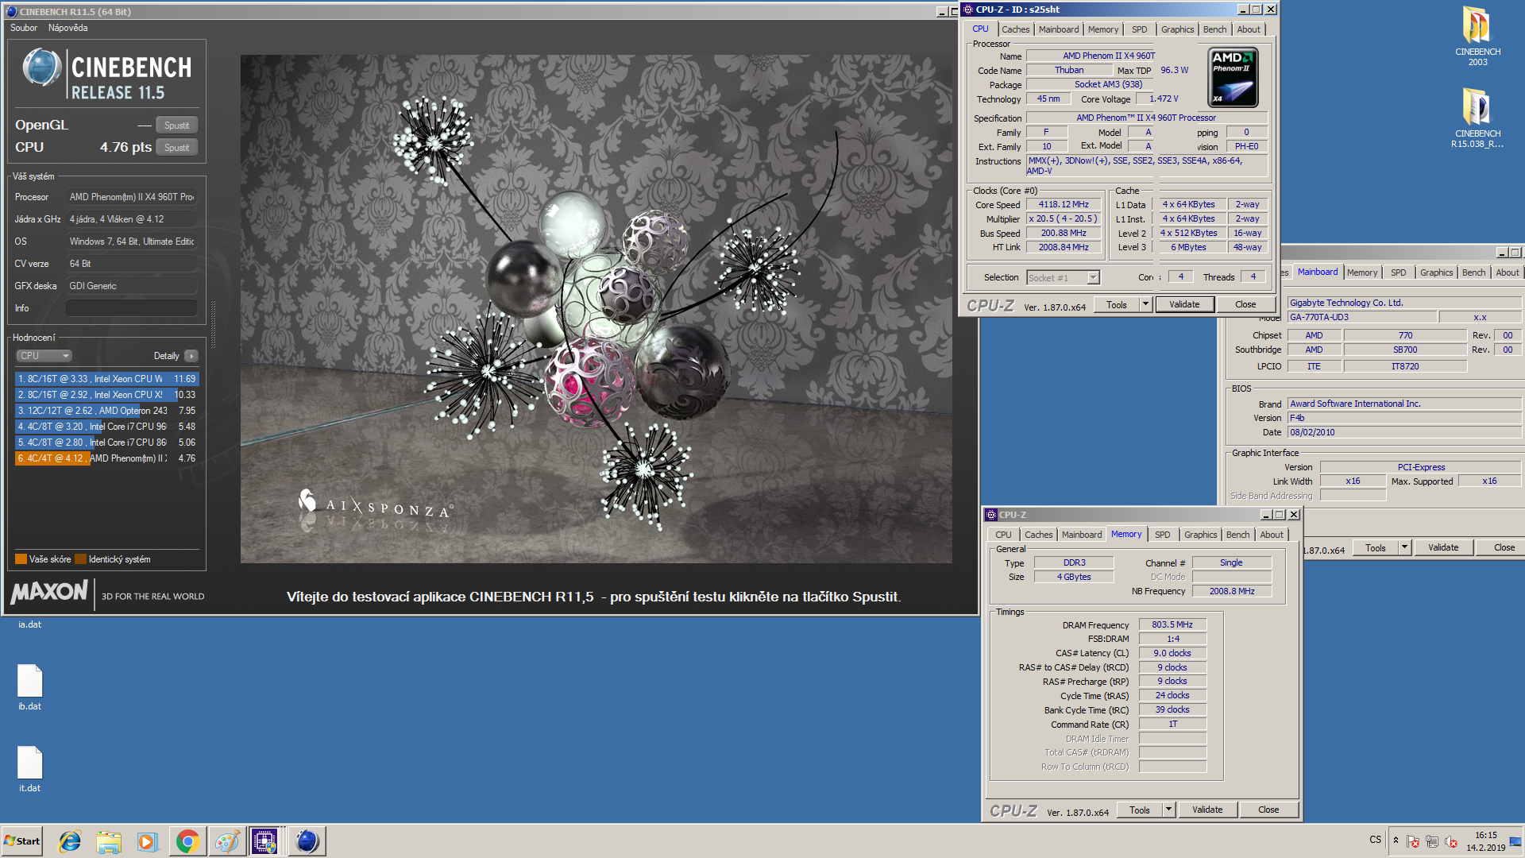Click Validate in top CPU-Z window
This screenshot has height=858, width=1525.
click(x=1184, y=304)
